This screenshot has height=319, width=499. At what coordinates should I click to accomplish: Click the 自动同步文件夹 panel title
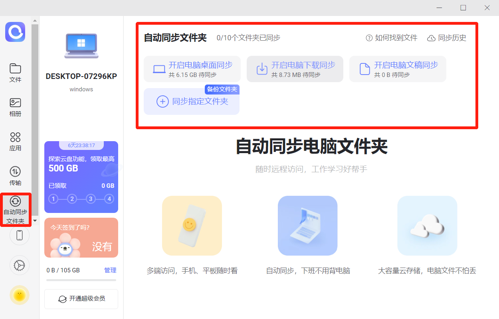(x=175, y=38)
